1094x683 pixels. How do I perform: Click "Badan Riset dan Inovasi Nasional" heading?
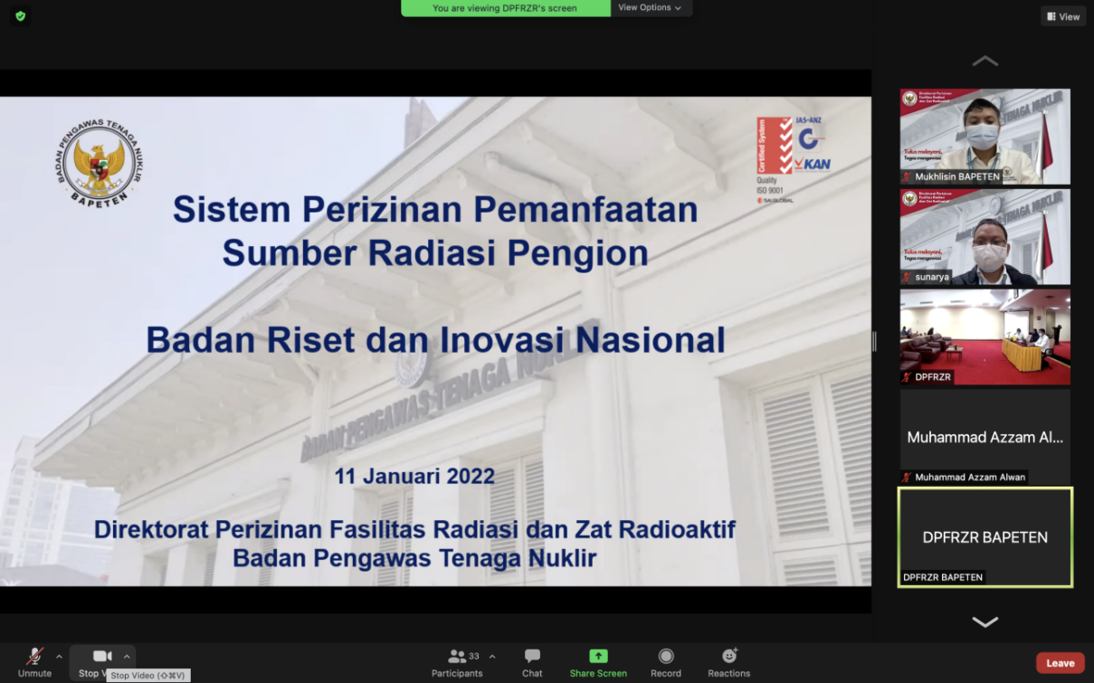coord(435,340)
